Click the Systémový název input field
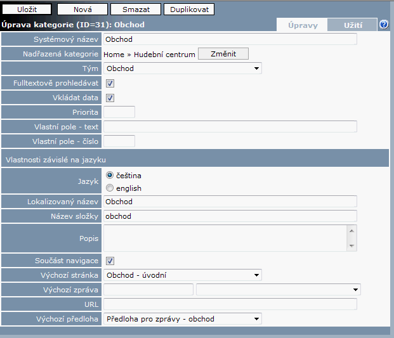The image size is (394, 338). click(x=230, y=39)
